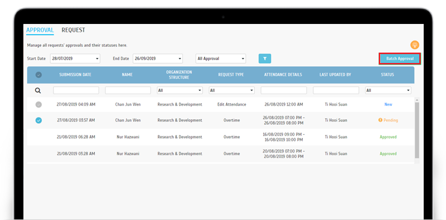This screenshot has height=220, width=446.
Task: Tick the checkbox for the Edit Attendance request
Action: [38, 104]
